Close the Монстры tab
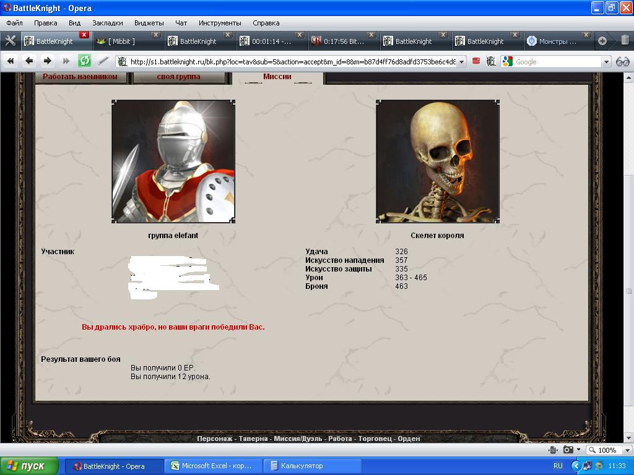Screen dimensions: 634x475 (x=586, y=35)
